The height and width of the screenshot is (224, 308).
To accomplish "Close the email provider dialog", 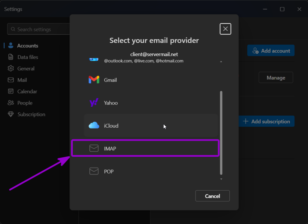I will pos(225,29).
